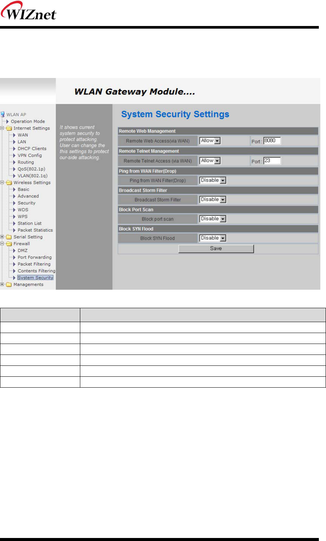Image resolution: width=326 pixels, height=541 pixels.
Task: Click the arrow icon beside WPS
Action: coord(15,216)
